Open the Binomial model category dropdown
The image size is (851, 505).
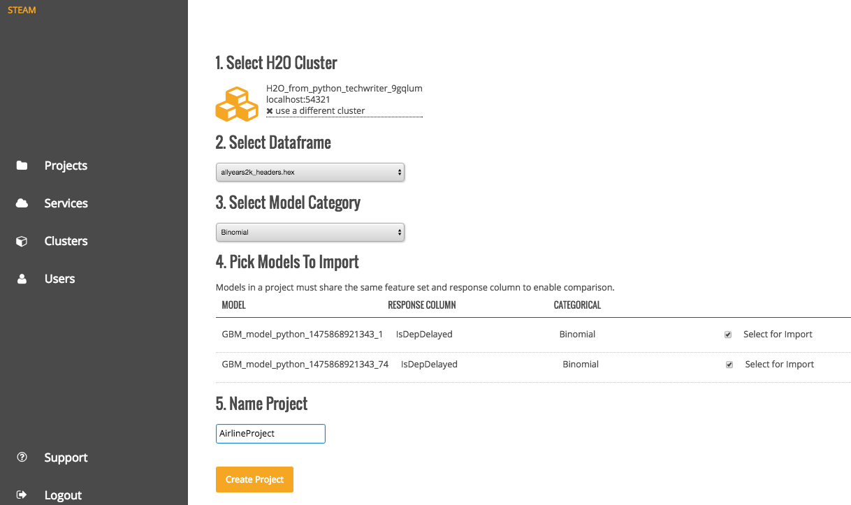[x=310, y=232]
